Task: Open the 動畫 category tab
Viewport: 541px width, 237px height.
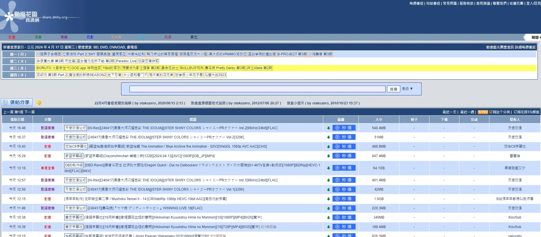Action: (x=12, y=37)
